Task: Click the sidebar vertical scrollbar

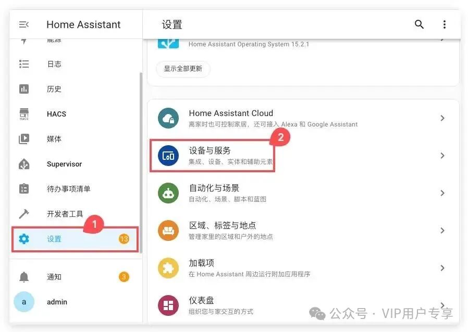Action: coord(141,162)
